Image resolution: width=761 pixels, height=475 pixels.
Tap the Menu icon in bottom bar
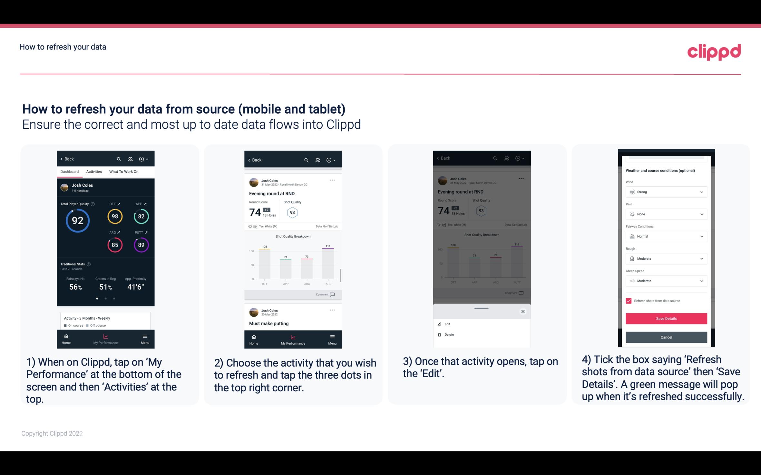pyautogui.click(x=144, y=338)
